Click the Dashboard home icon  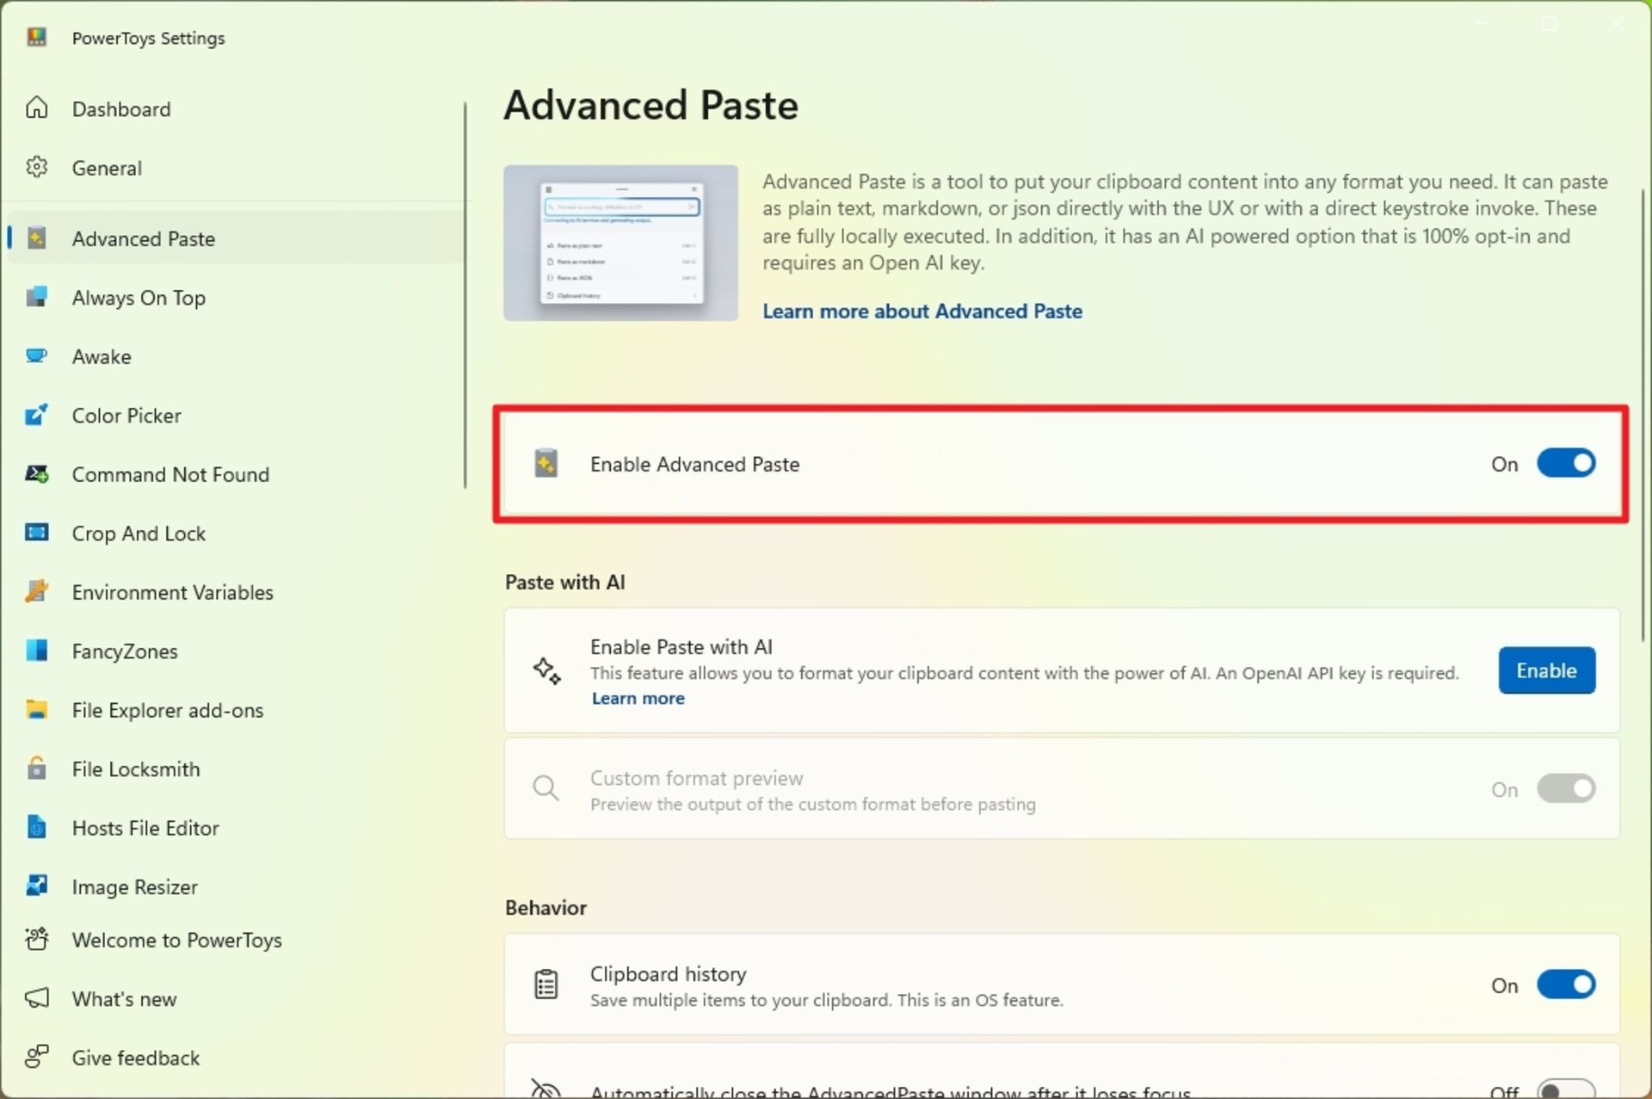pos(36,108)
